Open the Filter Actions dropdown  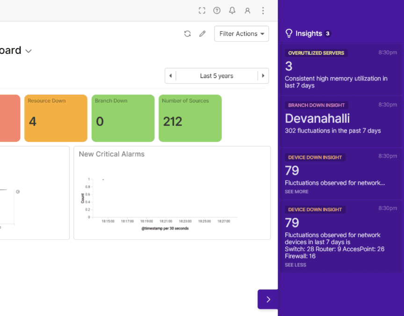[241, 34]
